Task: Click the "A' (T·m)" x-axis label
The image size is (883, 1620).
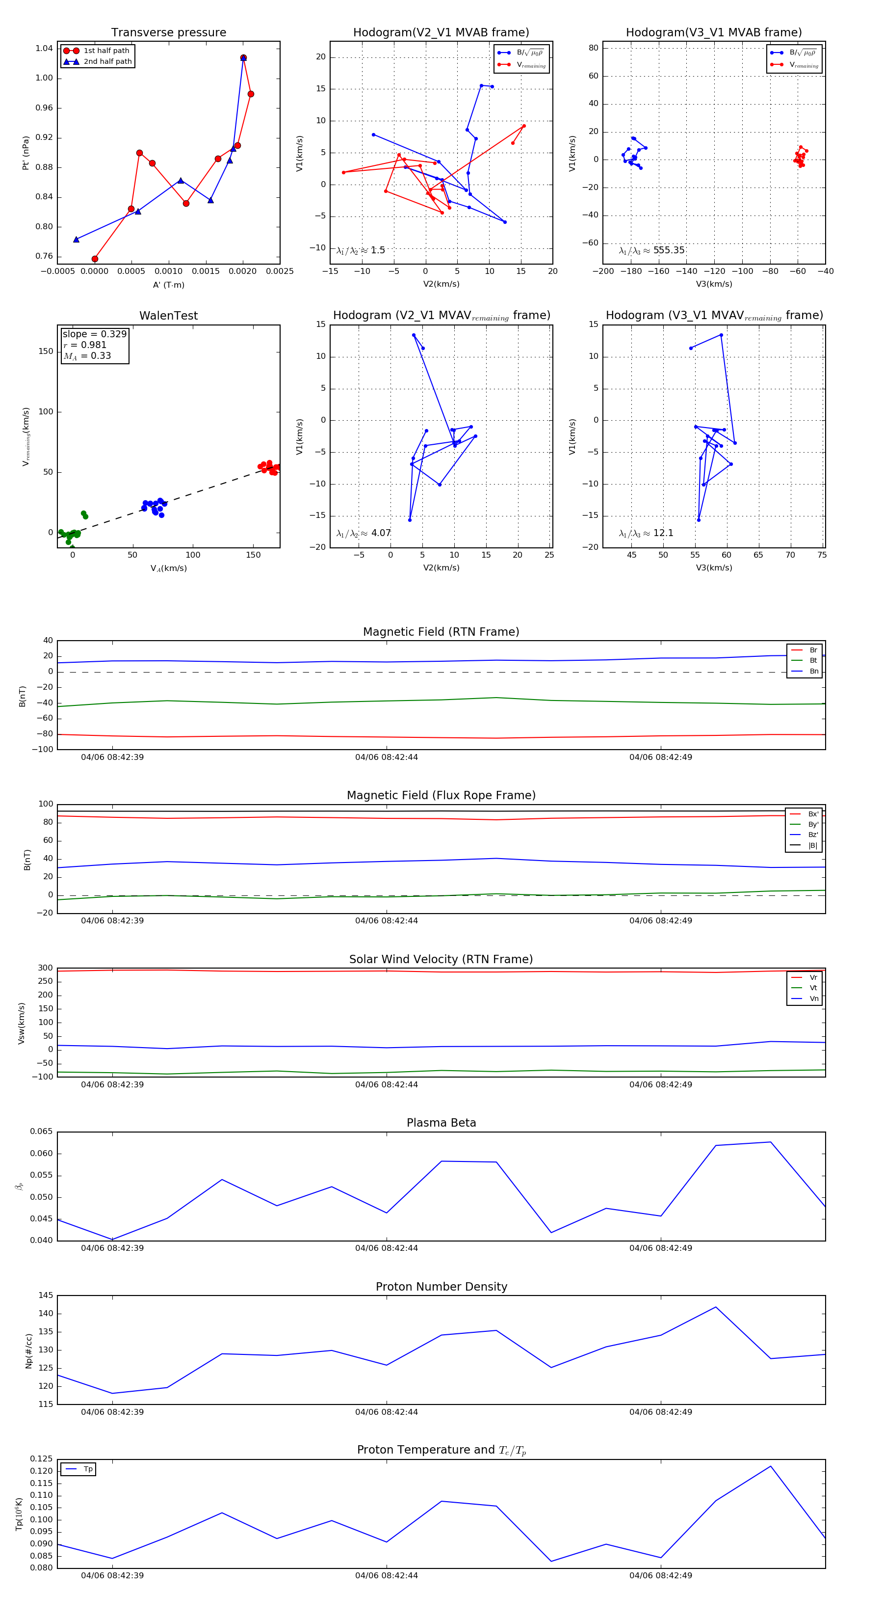Action: point(168,285)
